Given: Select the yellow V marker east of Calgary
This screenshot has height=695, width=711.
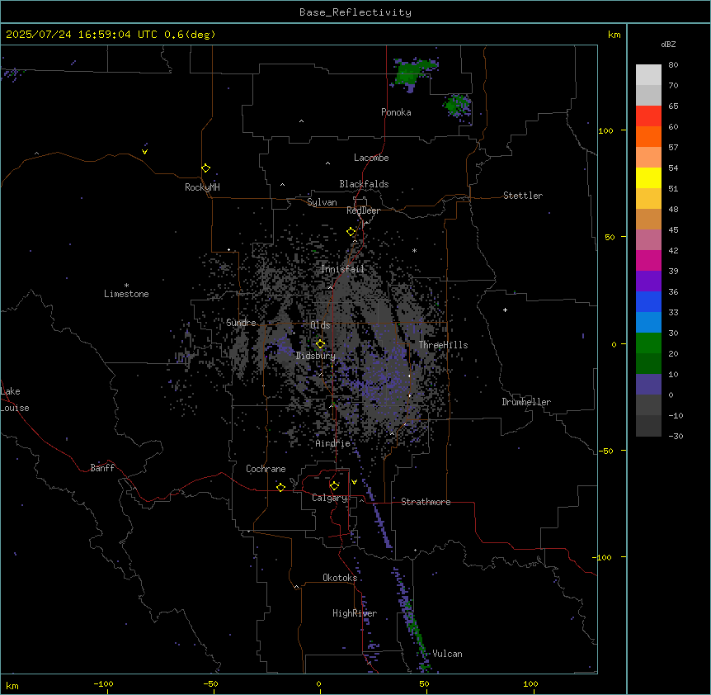Looking at the screenshot, I should tap(354, 482).
